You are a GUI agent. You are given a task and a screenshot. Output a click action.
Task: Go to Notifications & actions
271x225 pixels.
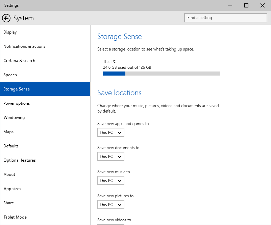24,46
